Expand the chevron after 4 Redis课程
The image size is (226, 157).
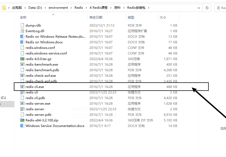point(111,8)
